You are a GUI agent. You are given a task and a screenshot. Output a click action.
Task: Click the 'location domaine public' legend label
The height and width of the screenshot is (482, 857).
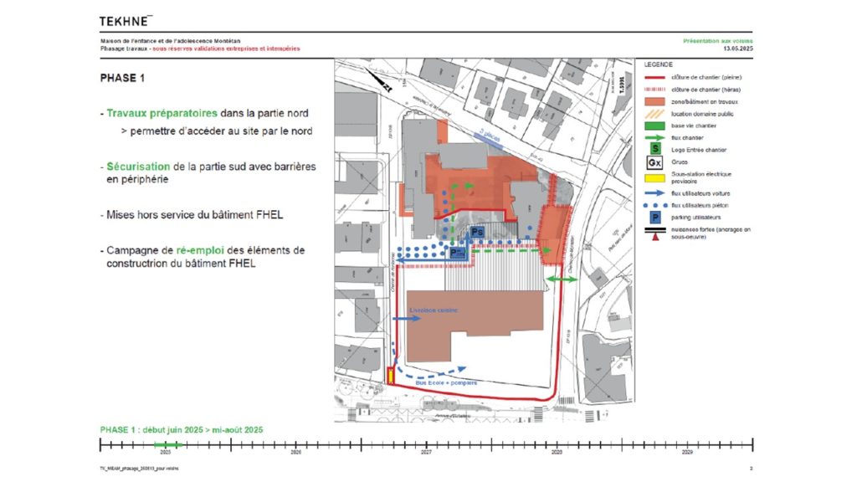tap(702, 114)
